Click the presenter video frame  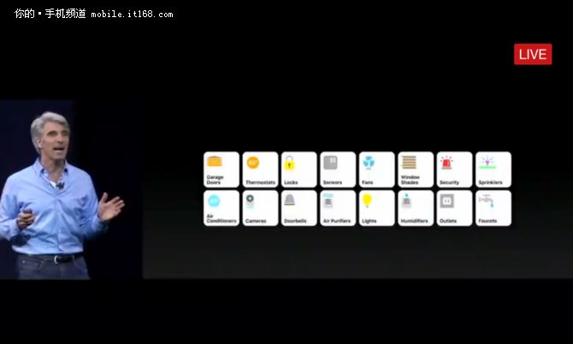(71, 189)
